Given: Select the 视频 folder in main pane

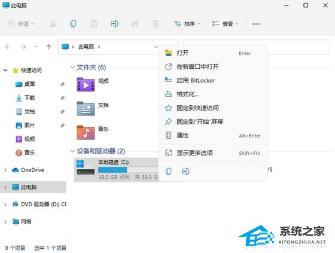Looking at the screenshot, I should (x=86, y=84).
